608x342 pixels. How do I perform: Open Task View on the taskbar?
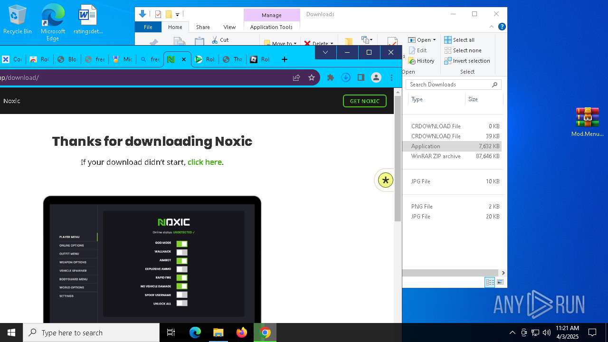171,332
